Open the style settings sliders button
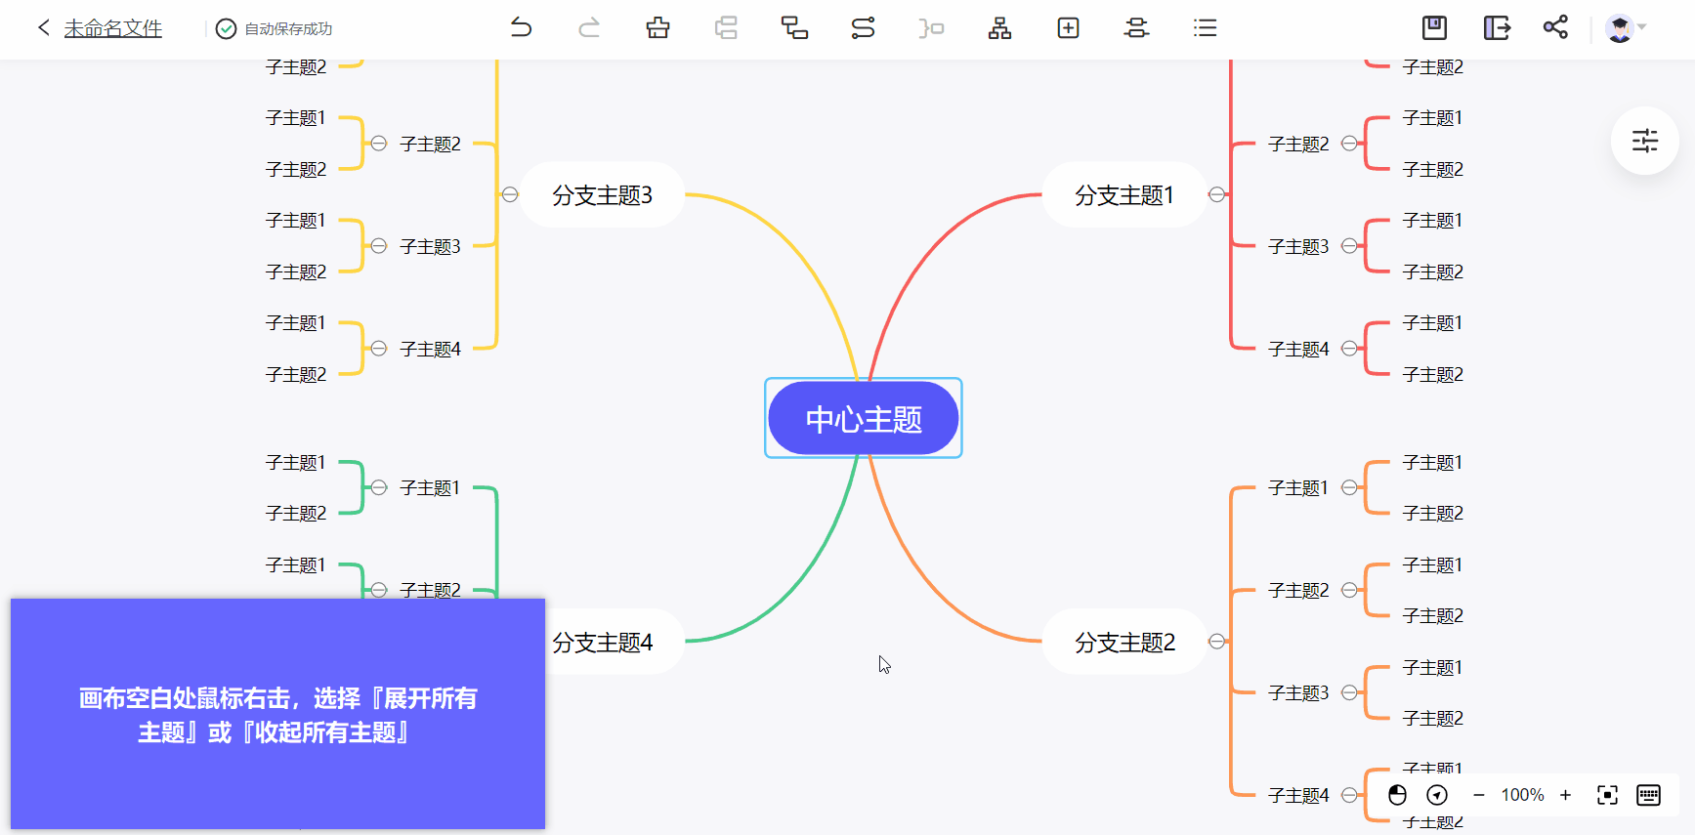This screenshot has height=835, width=1695. coord(1644,141)
